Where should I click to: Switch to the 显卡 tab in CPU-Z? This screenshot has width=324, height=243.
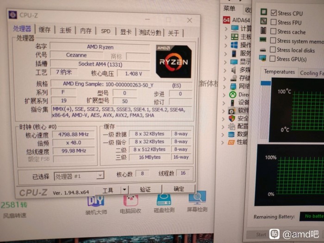[x=125, y=32]
